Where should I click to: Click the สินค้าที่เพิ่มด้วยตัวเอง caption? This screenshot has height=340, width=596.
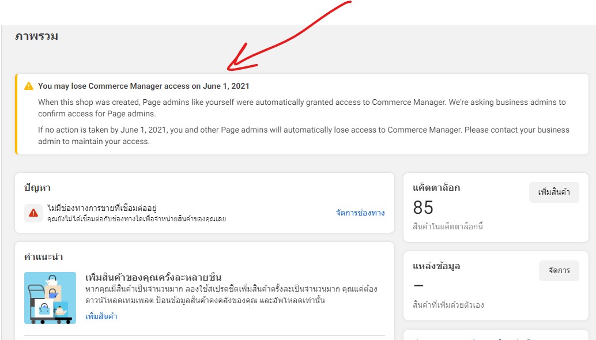point(448,305)
